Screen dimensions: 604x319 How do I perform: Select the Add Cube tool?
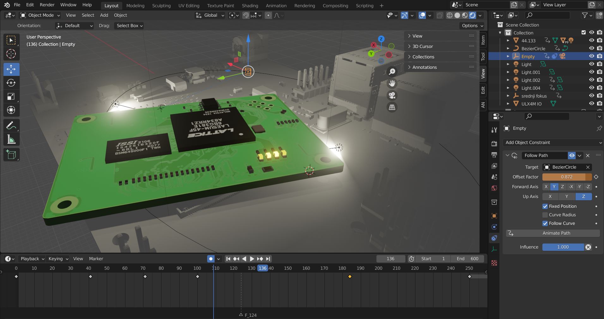pos(11,155)
